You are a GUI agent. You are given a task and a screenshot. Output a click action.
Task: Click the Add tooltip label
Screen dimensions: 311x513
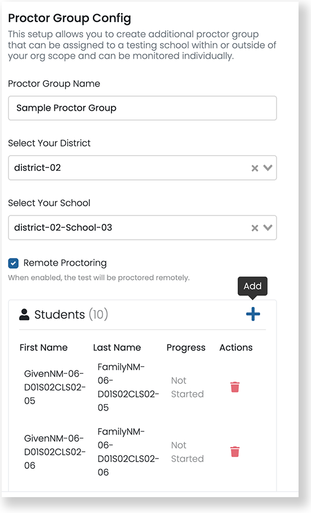(252, 286)
